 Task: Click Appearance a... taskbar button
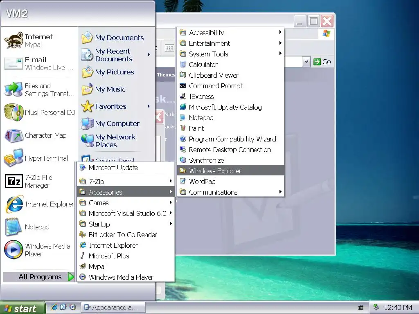point(113,307)
